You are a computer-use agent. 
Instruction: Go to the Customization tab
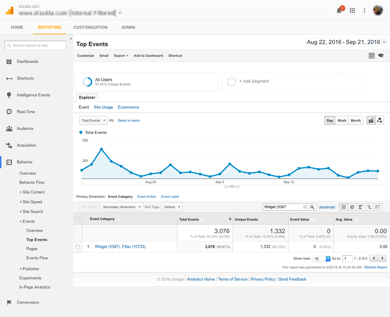click(90, 27)
